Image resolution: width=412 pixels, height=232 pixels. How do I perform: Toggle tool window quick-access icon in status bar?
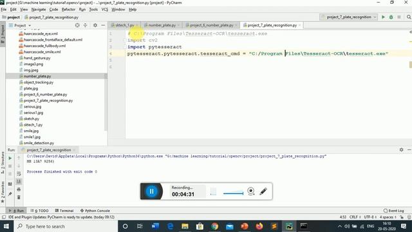pyautogui.click(x=4, y=217)
